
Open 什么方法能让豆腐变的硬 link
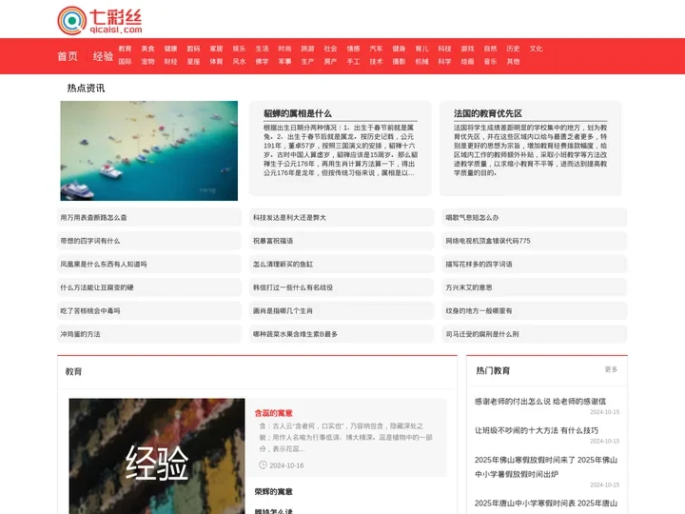click(x=97, y=287)
